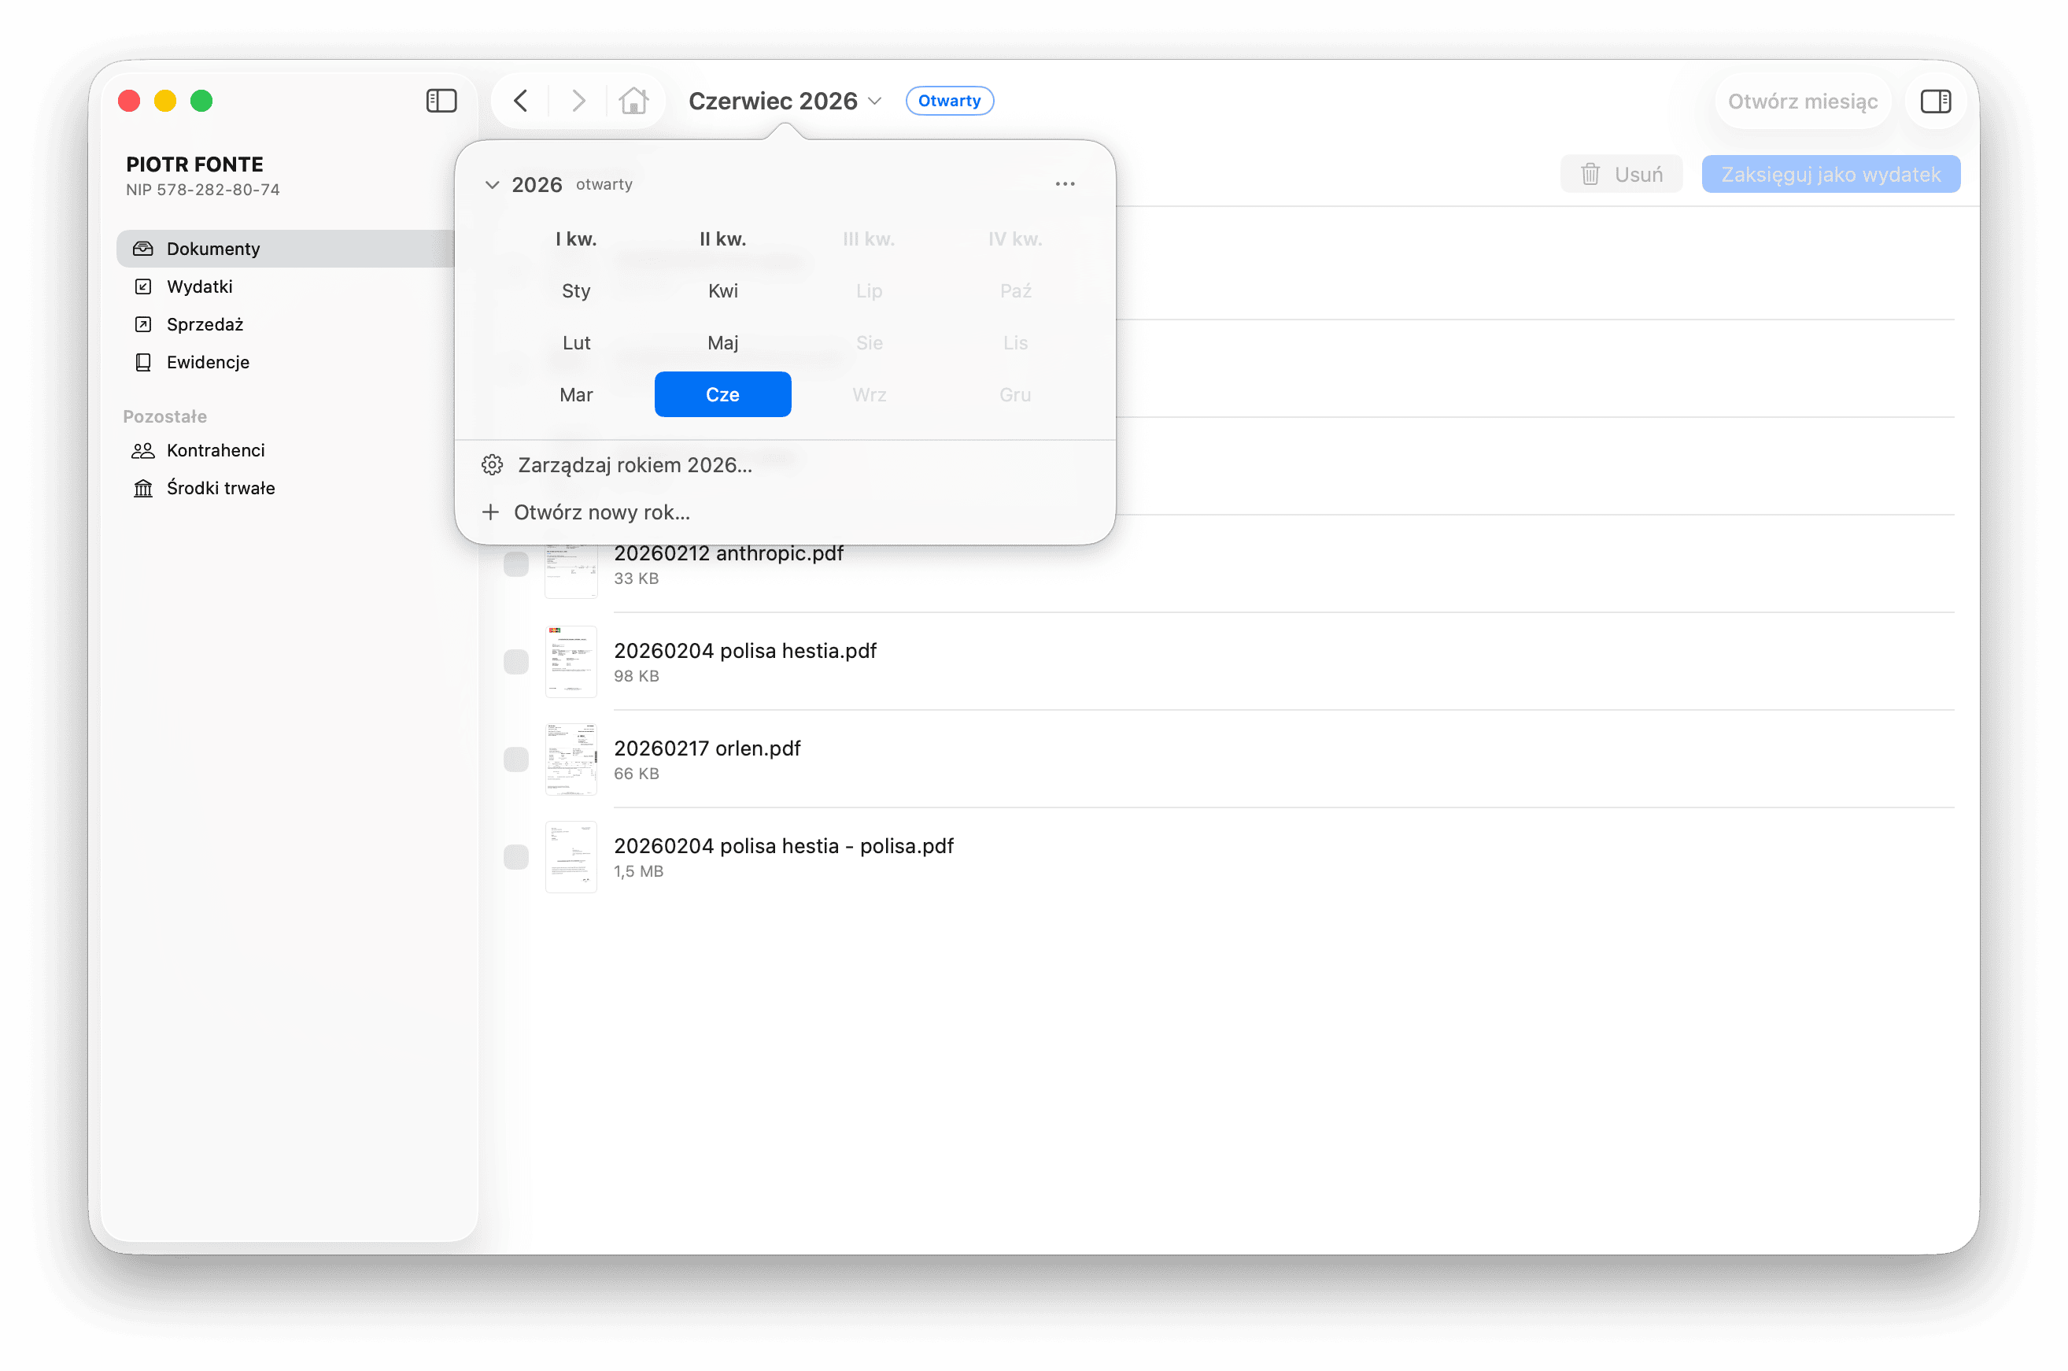Click the gear icon for year management

click(492, 464)
